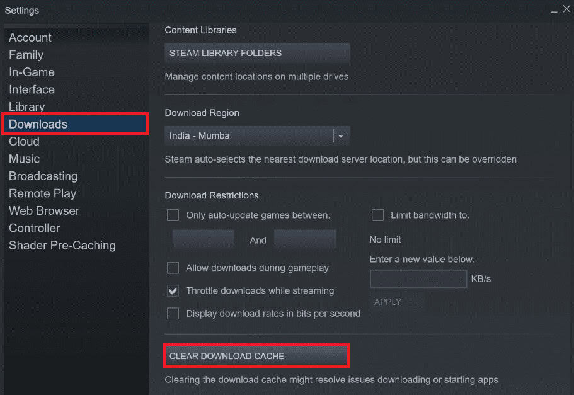Clear the download cache
574x395 pixels.
(256, 355)
